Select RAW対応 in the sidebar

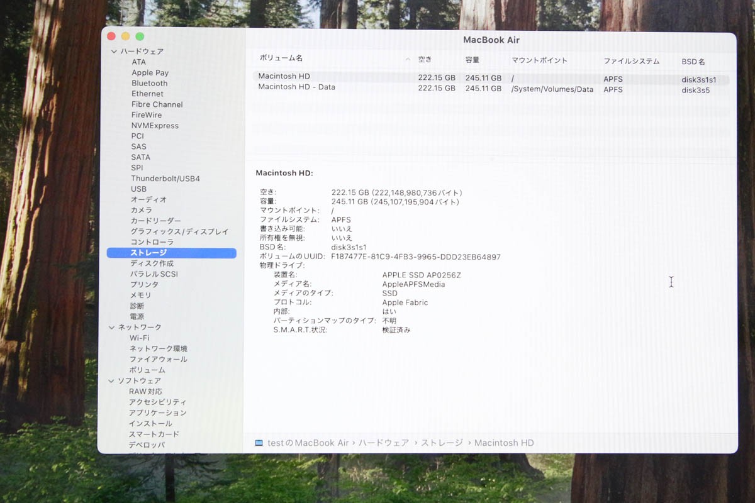(x=145, y=391)
